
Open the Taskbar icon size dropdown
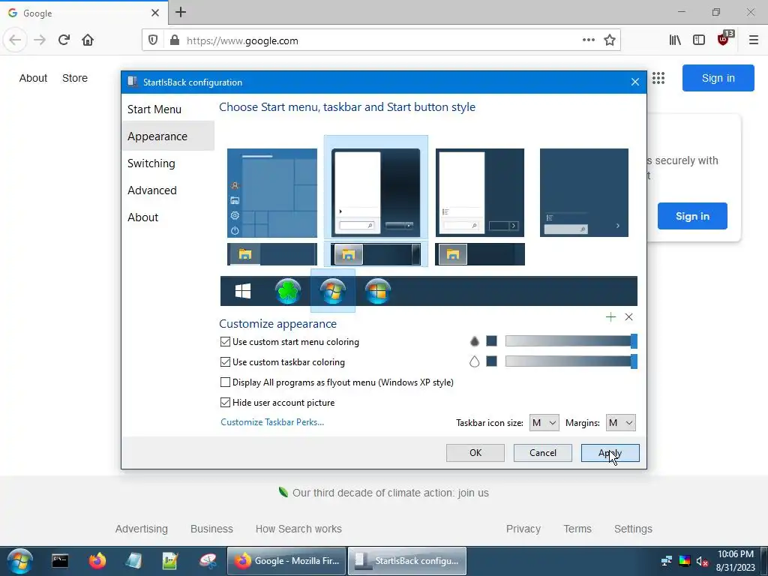point(544,423)
